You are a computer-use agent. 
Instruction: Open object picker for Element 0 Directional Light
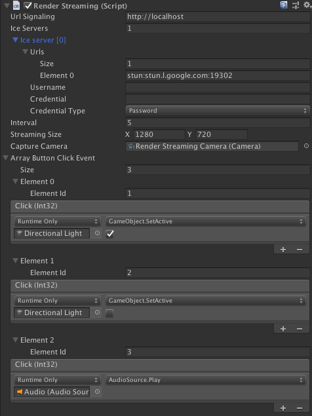97,233
